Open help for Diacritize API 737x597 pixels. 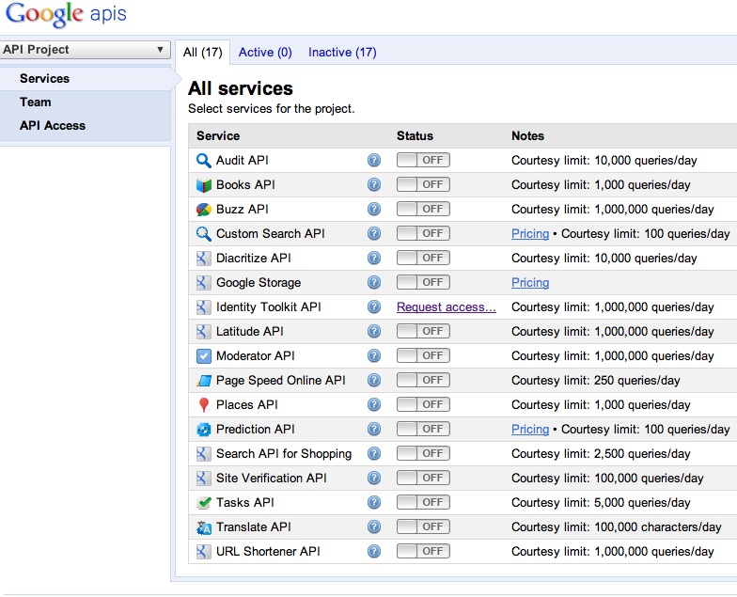point(374,258)
